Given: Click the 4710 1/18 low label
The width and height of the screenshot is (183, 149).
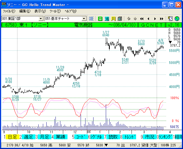Looking at the screenshot, I should coord(98,74).
